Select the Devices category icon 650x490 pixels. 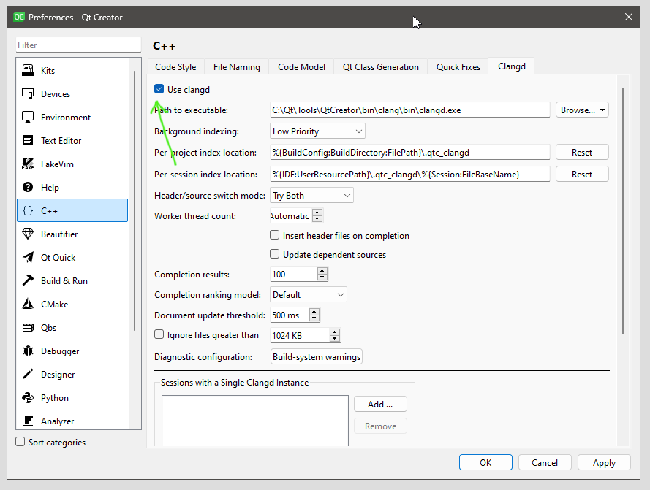coord(28,94)
